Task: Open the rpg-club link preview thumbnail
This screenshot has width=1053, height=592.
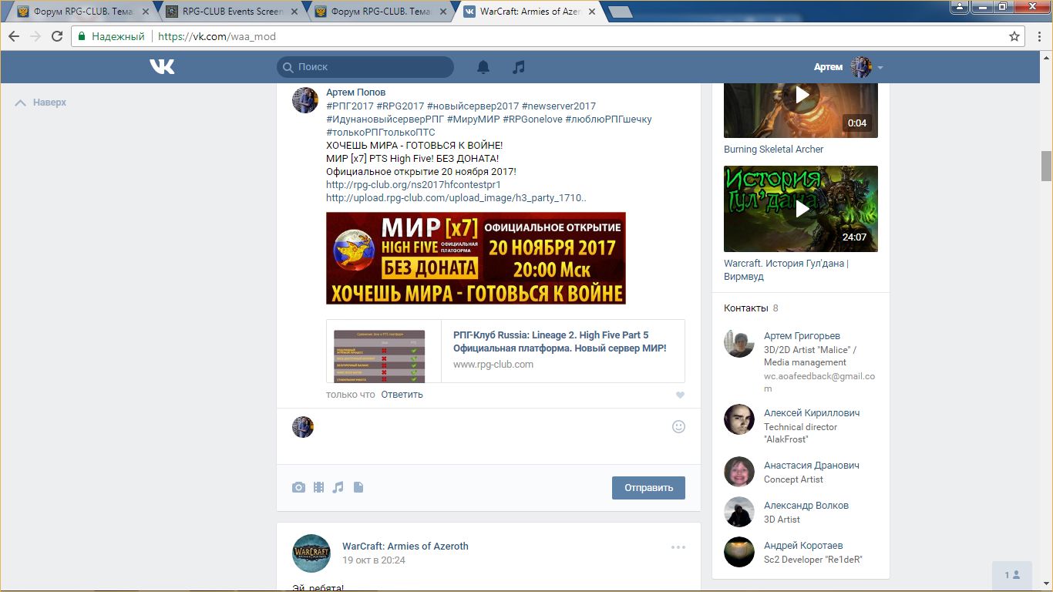Action: [x=383, y=351]
